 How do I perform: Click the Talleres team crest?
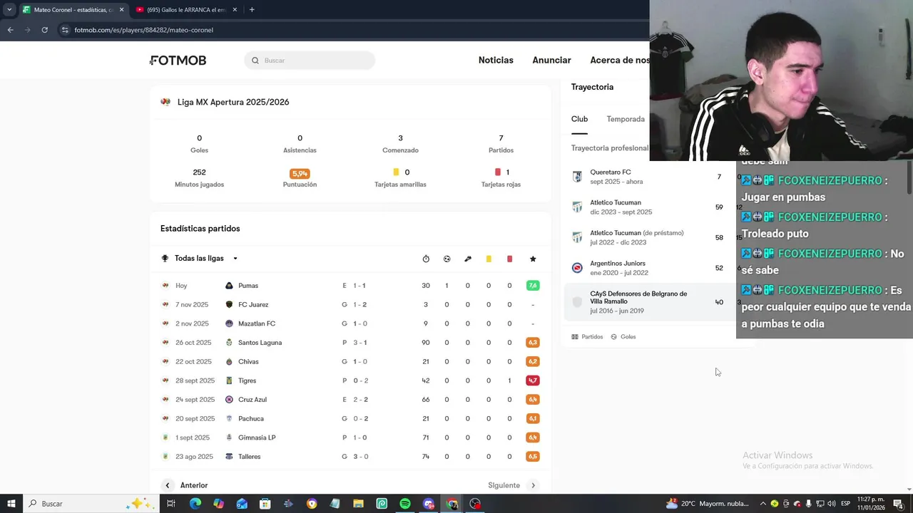(x=229, y=457)
